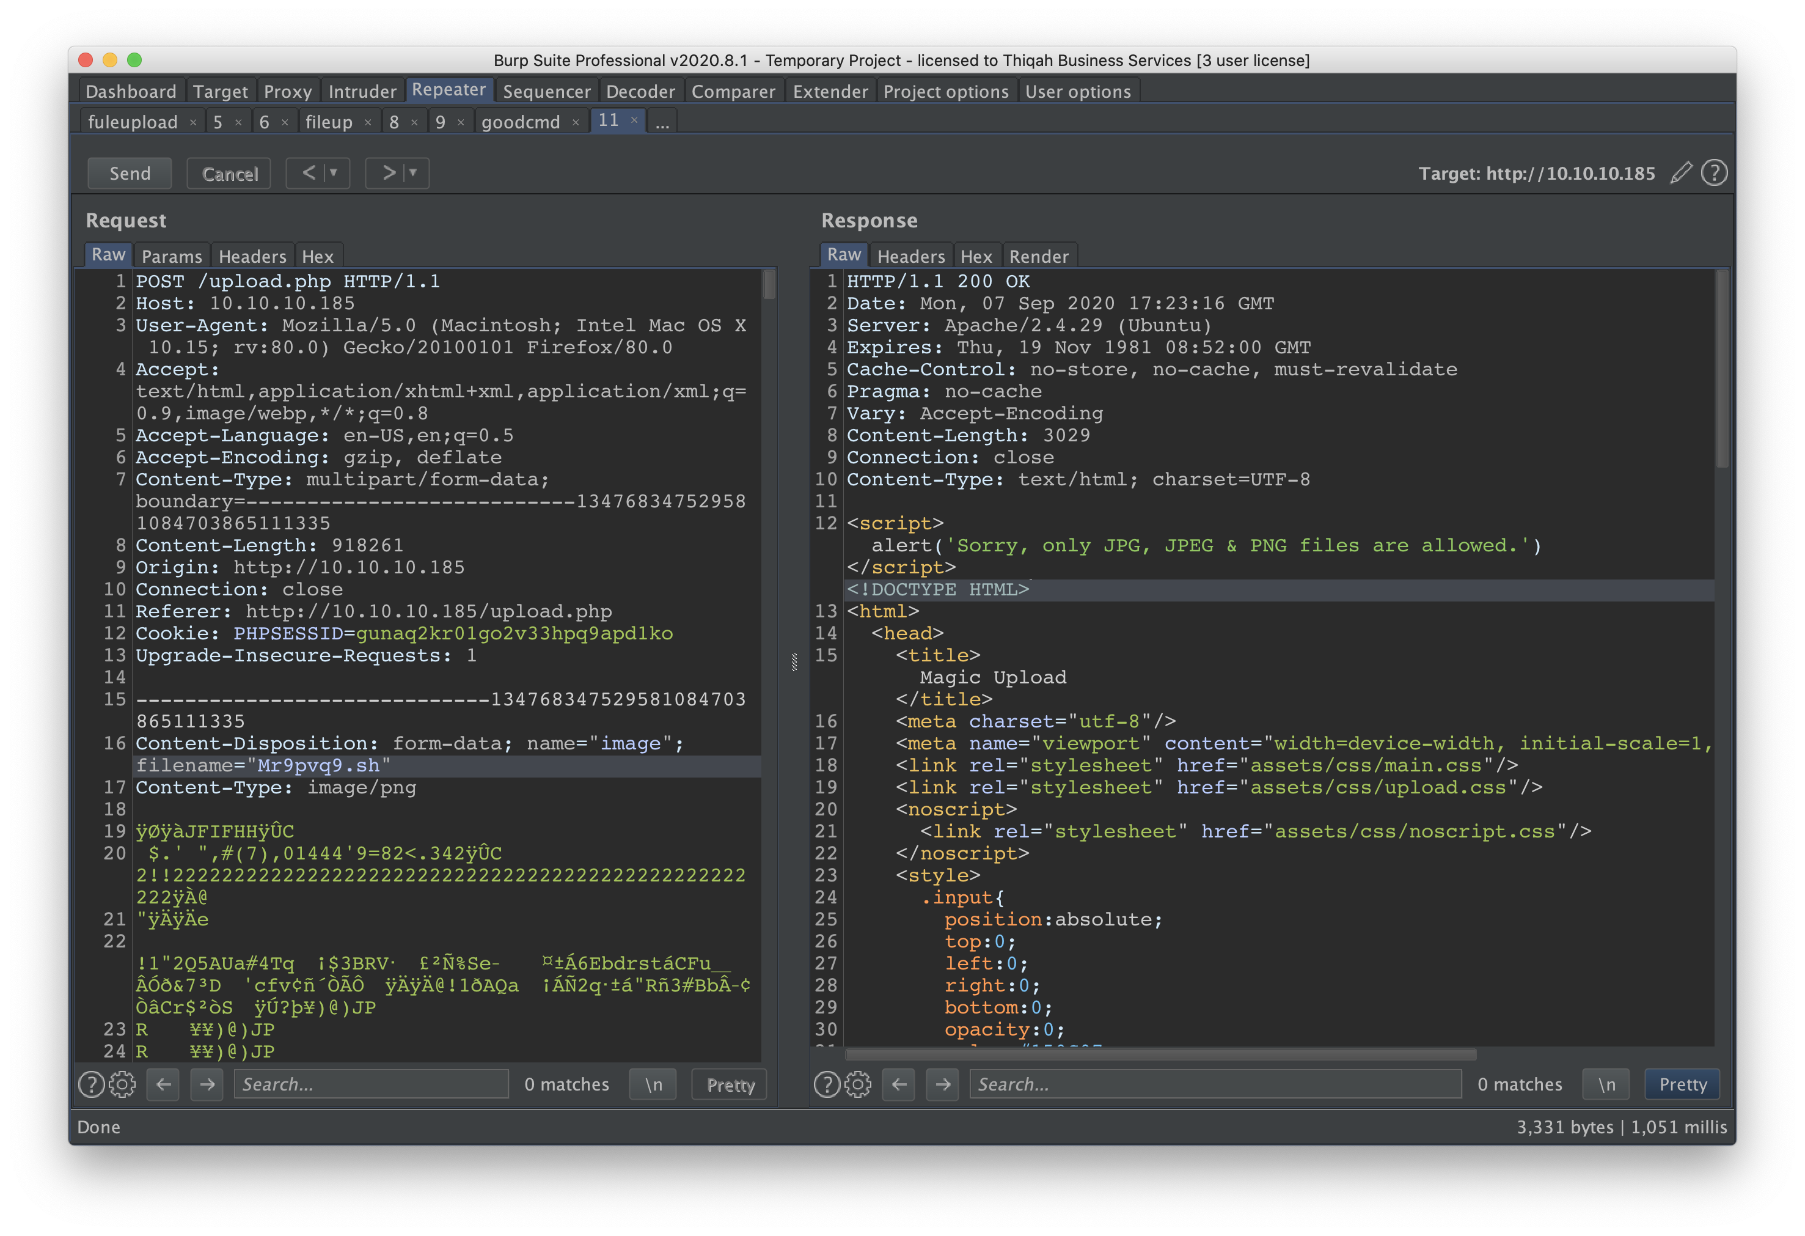Click the Response search field
Image resolution: width=1805 pixels, height=1236 pixels.
[x=1215, y=1084]
